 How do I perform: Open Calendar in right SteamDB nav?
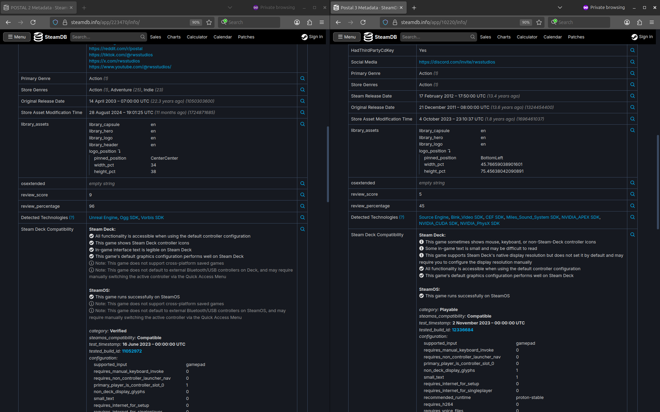553,37
